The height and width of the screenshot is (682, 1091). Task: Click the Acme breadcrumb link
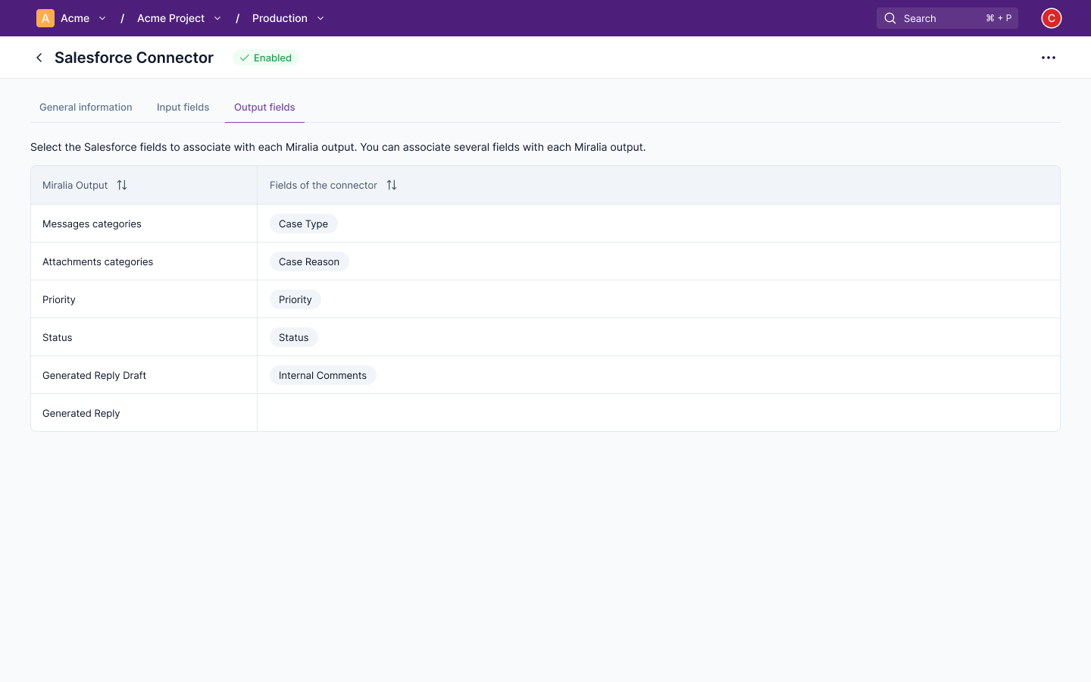[75, 18]
